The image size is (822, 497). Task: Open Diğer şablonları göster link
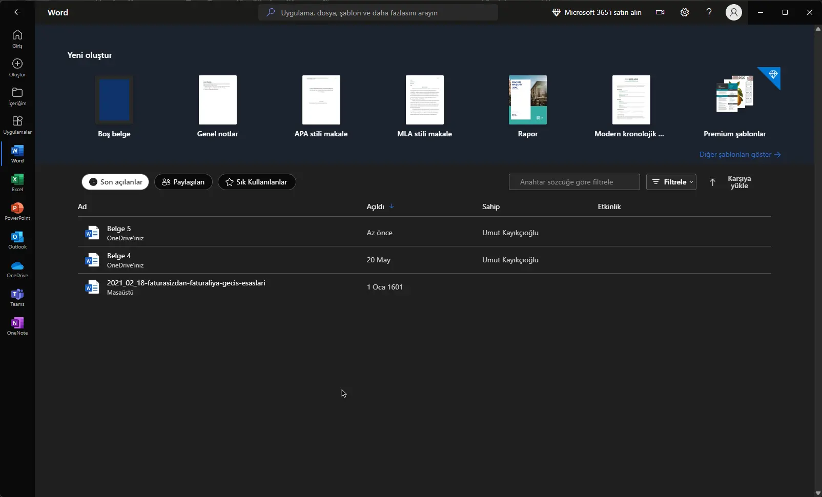tap(740, 154)
